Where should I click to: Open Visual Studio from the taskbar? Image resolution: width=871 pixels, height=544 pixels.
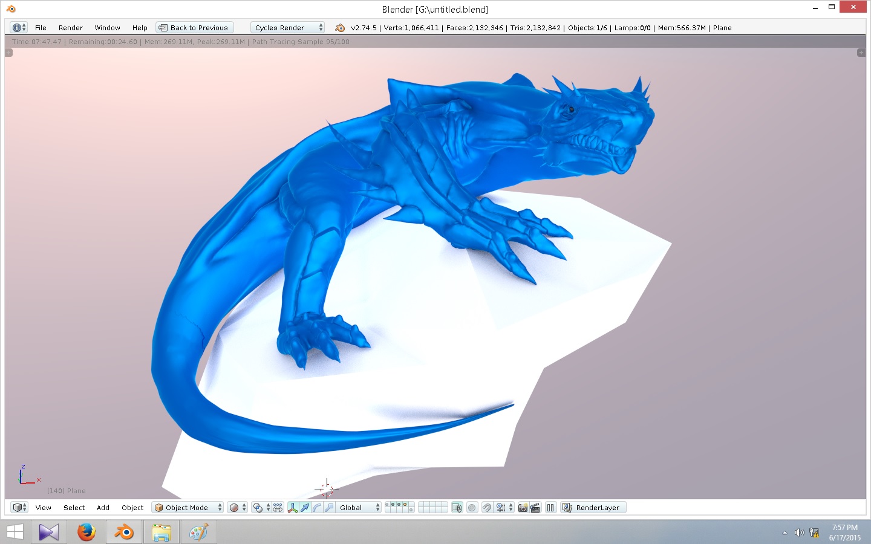click(49, 532)
